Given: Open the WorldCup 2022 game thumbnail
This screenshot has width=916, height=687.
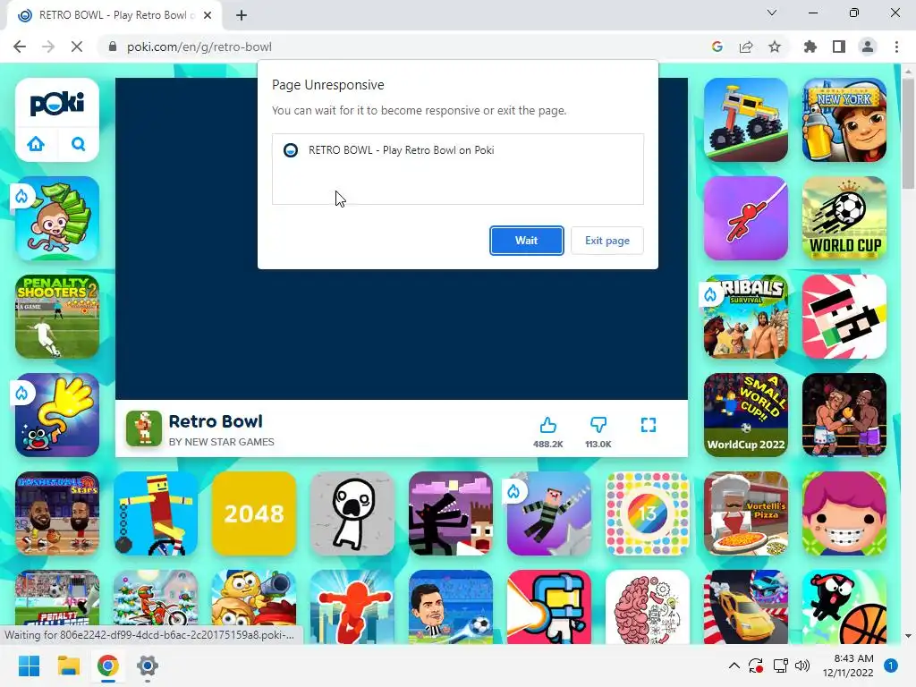Looking at the screenshot, I should click(x=746, y=415).
